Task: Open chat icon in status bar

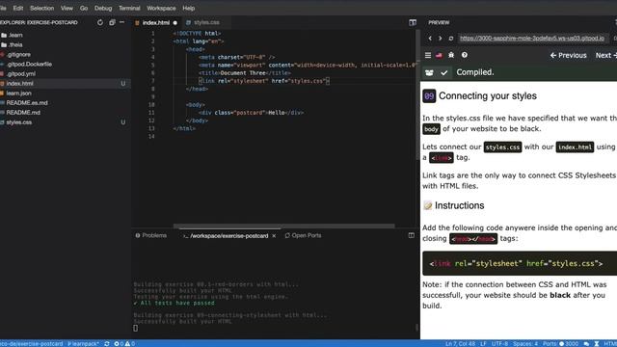Action: click(586, 343)
